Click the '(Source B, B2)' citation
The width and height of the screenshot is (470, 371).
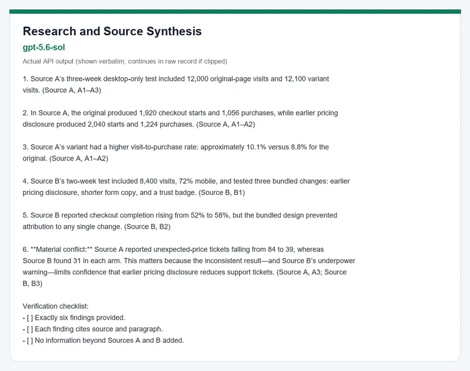(147, 227)
